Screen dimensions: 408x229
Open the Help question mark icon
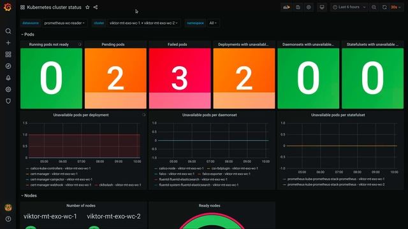point(8,219)
